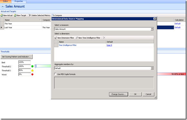Click the Best value field 120%
This screenshot has height=120, width=187.
tap(24, 62)
